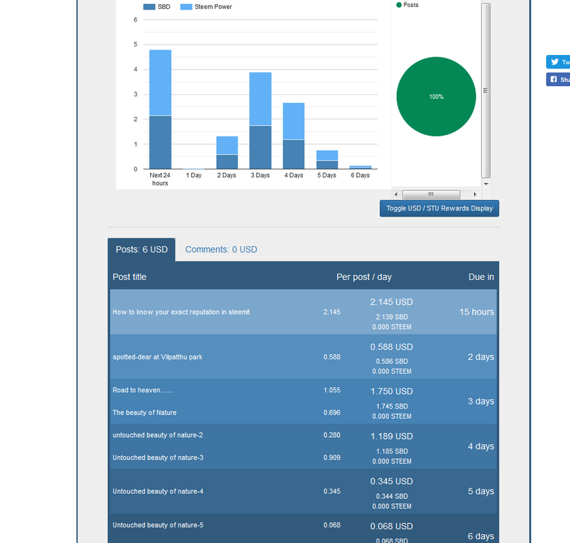This screenshot has height=543, width=570.
Task: Open 'spotted-dear at Vilpatthu park' post
Action: click(x=158, y=357)
